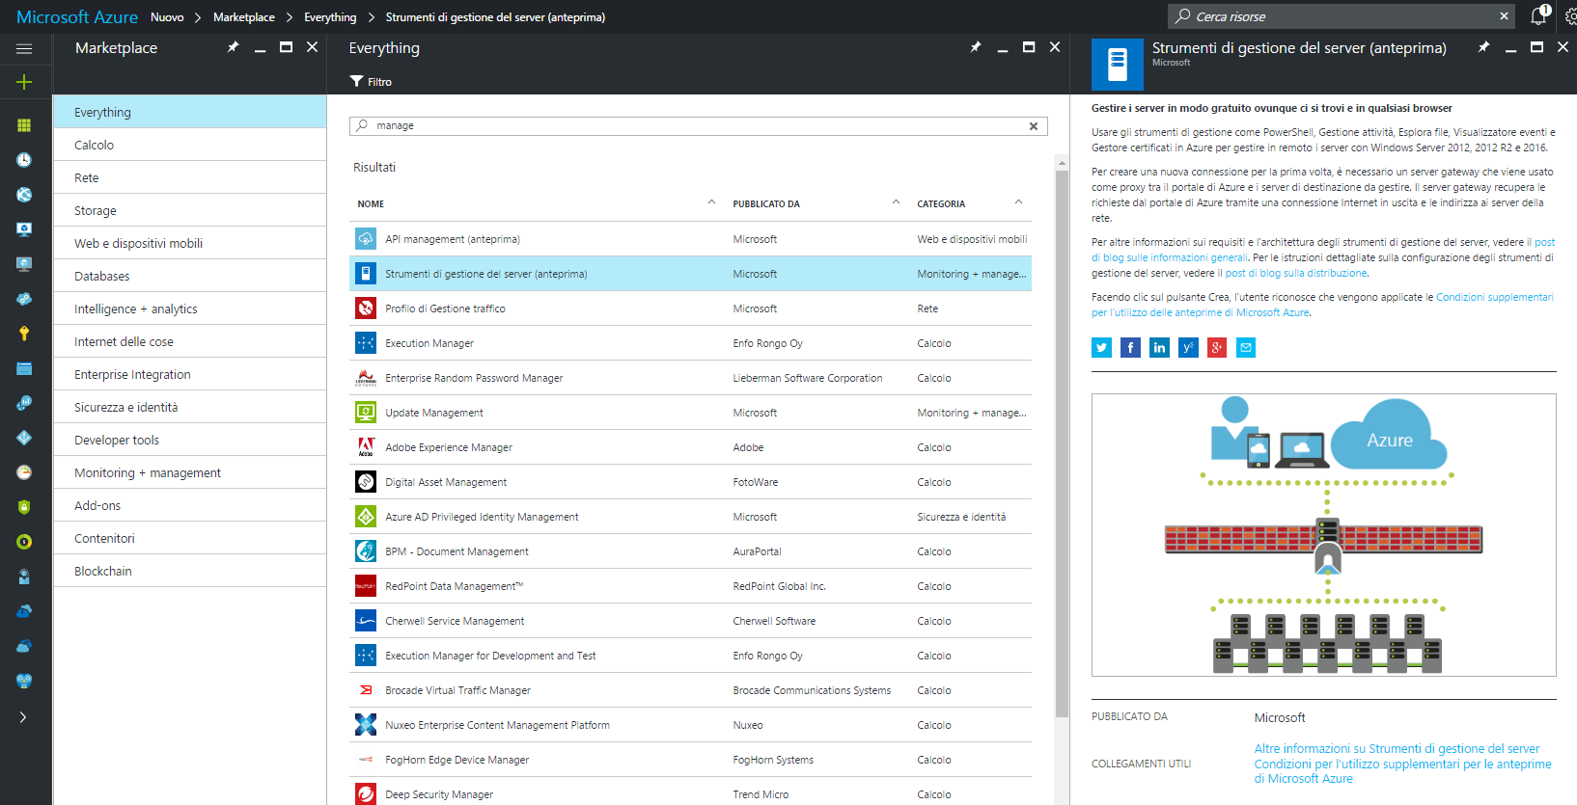This screenshot has width=1577, height=805.
Task: Select Everything category in Marketplace
Action: tap(190, 112)
